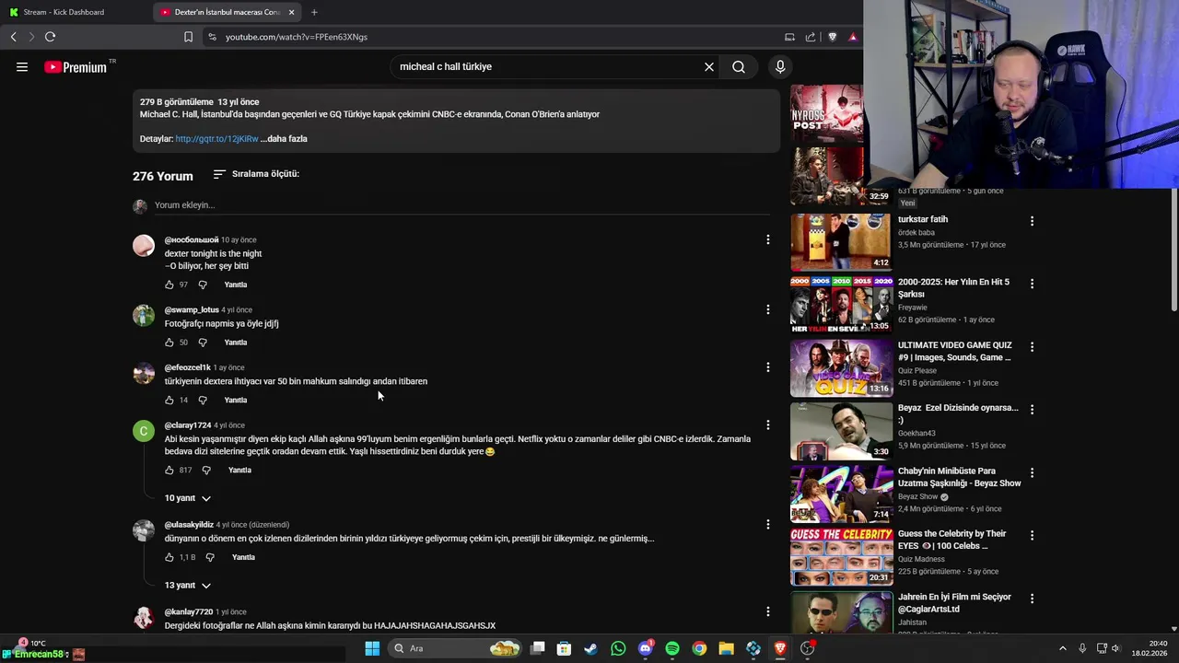Open 'Chaby'nin Minibüste Para Uzatma' thumbnail

click(x=841, y=494)
